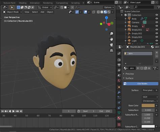Image resolution: width=160 pixels, height=132 pixels.
Task: Open the Object menu
Action: [50, 12]
